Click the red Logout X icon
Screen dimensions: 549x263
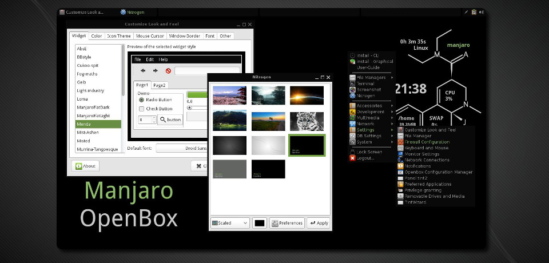[353, 158]
